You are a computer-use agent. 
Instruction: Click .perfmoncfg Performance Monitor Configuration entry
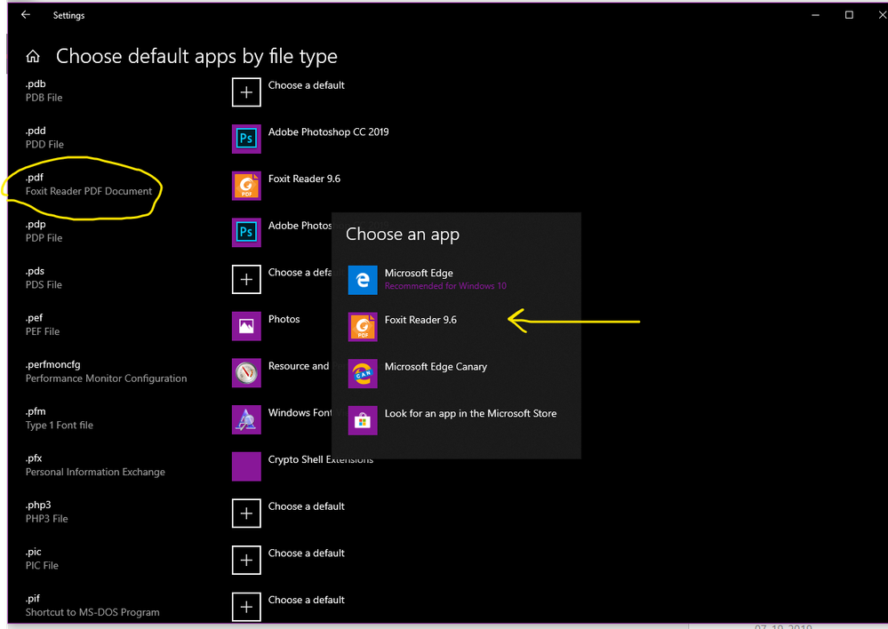tap(106, 371)
